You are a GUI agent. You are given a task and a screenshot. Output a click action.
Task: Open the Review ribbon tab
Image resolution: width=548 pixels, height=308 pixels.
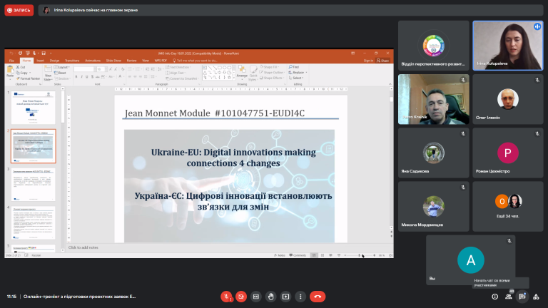click(x=132, y=61)
